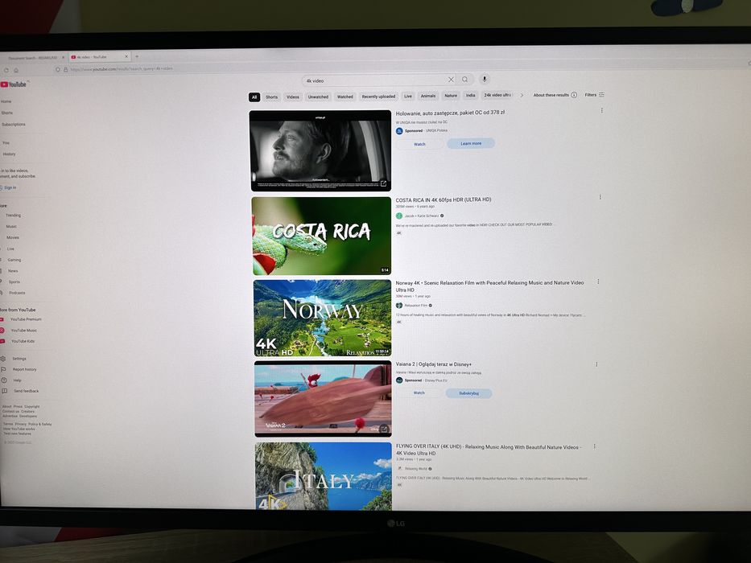Open History in the sidebar
751x563 pixels.
(x=9, y=154)
